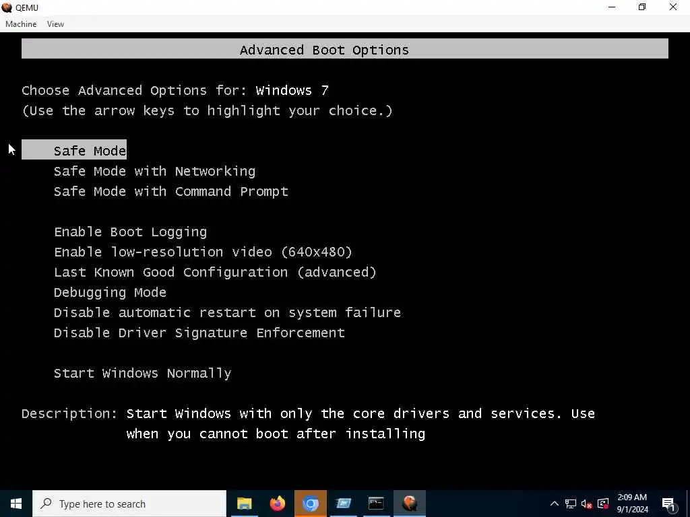Pick Last Known Good Configuration (advanced)

215,272
